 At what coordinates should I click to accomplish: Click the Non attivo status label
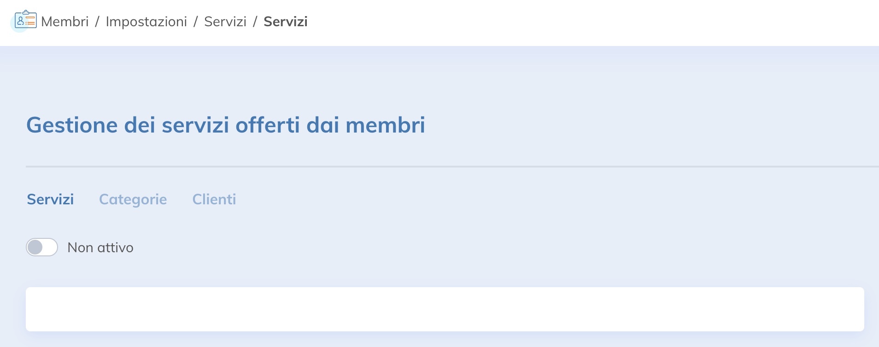[x=100, y=247]
